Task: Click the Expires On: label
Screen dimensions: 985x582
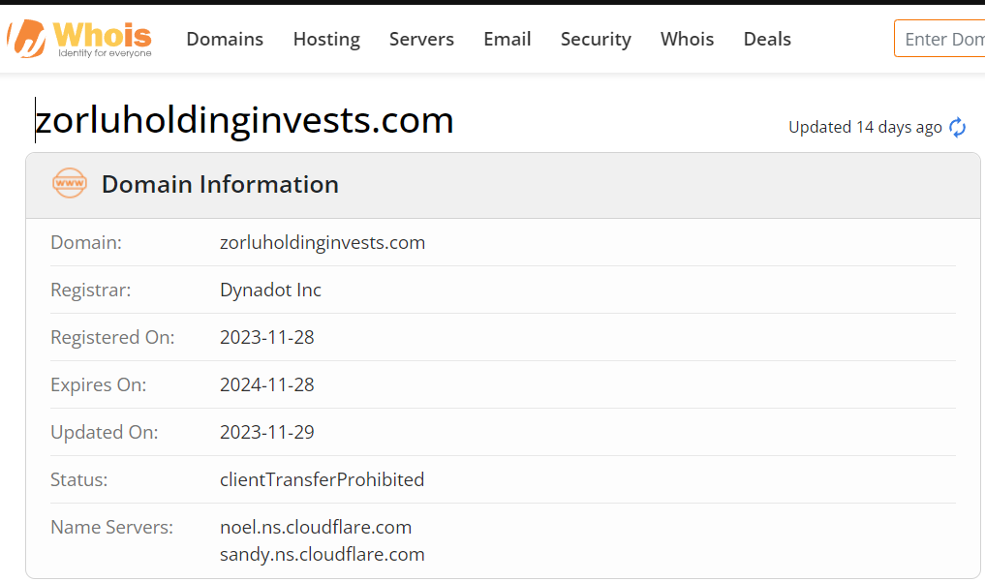Action: coord(99,384)
